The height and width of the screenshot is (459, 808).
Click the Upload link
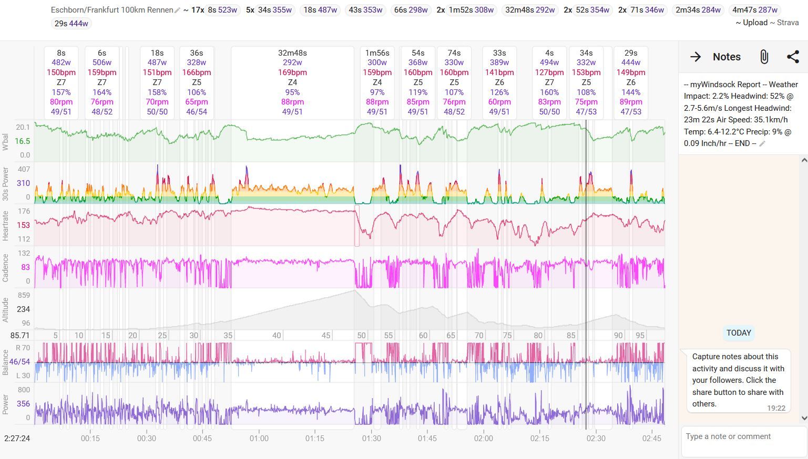pyautogui.click(x=755, y=23)
